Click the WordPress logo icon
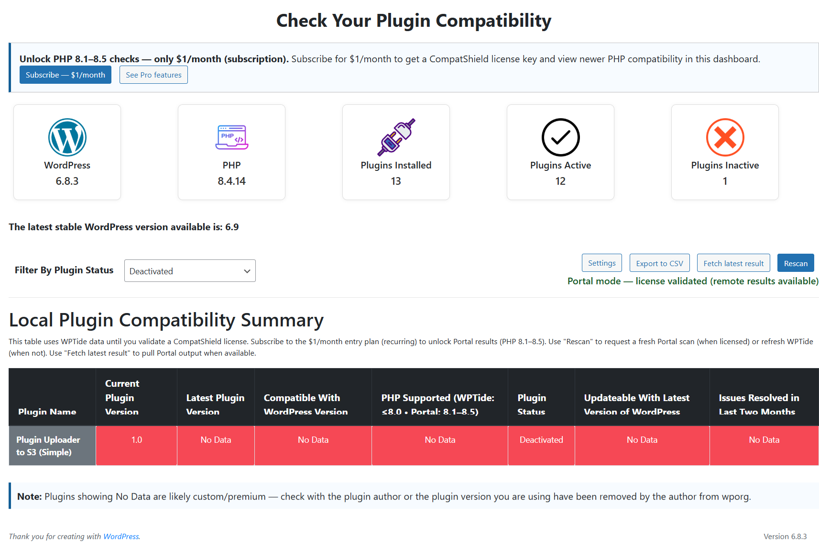The image size is (819, 549). (x=67, y=137)
